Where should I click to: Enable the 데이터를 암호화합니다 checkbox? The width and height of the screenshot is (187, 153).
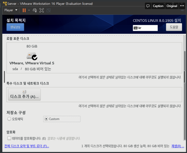9,138
